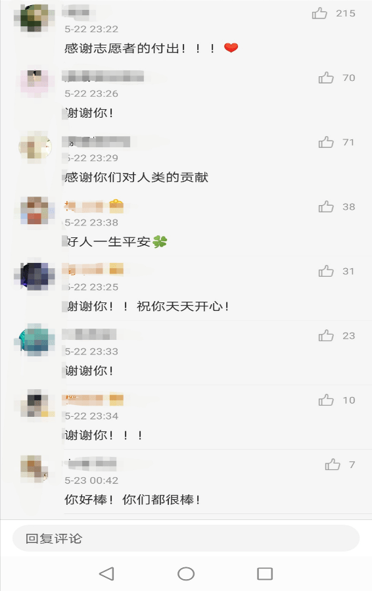372x591 pixels.
Task: Like the comment thanking for contribution to humanity
Action: 326,142
